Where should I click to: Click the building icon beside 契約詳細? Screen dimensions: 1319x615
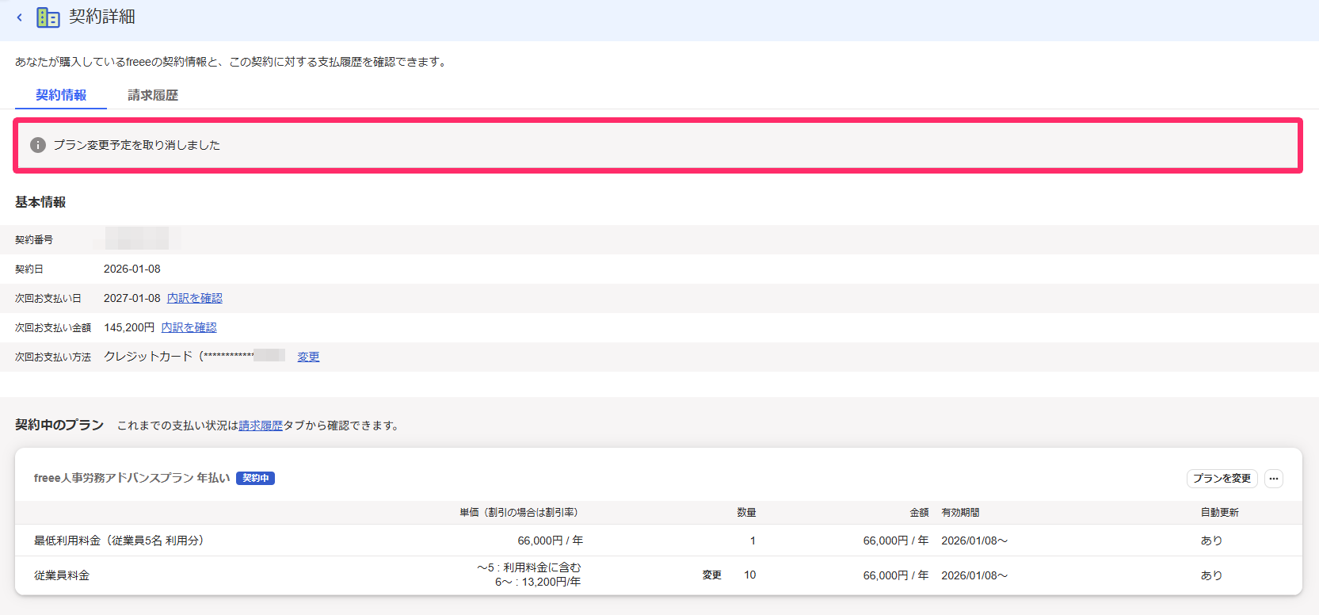(48, 17)
